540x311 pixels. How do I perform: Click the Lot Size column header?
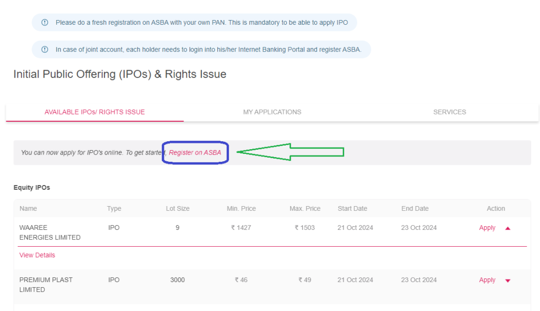(177, 208)
